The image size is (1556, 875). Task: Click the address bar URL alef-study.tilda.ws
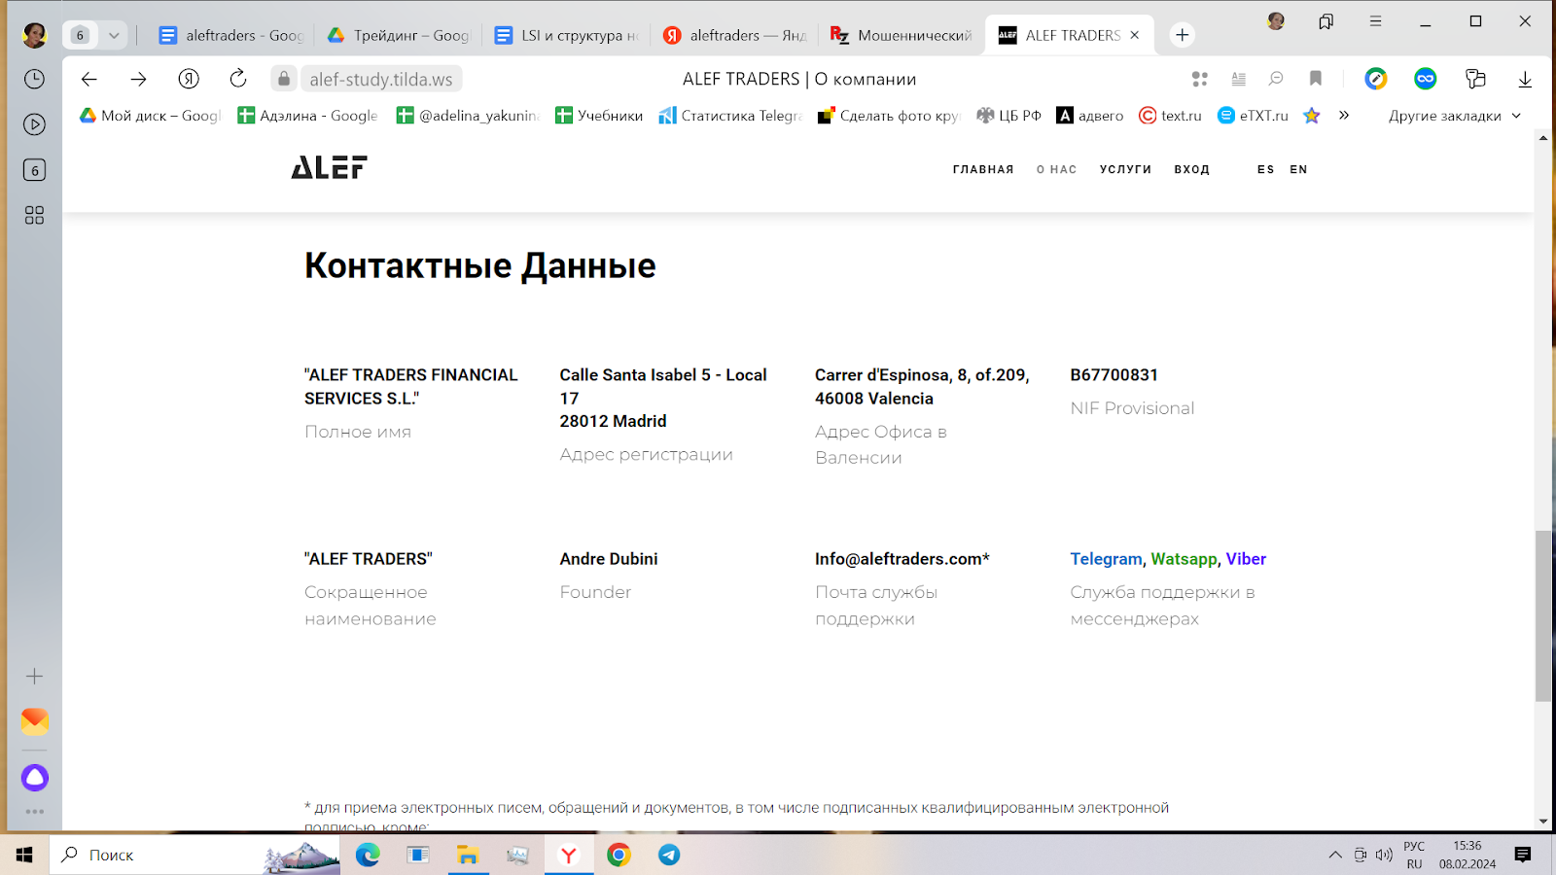(380, 80)
